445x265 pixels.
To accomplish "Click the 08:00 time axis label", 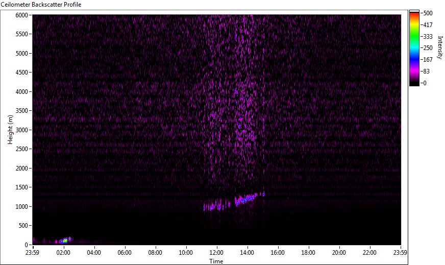I will click(155, 253).
